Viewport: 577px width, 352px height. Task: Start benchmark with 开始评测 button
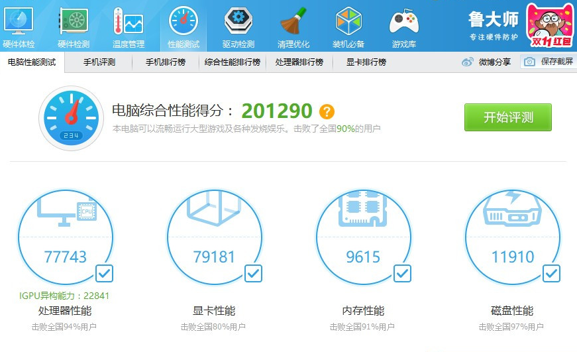click(x=508, y=117)
